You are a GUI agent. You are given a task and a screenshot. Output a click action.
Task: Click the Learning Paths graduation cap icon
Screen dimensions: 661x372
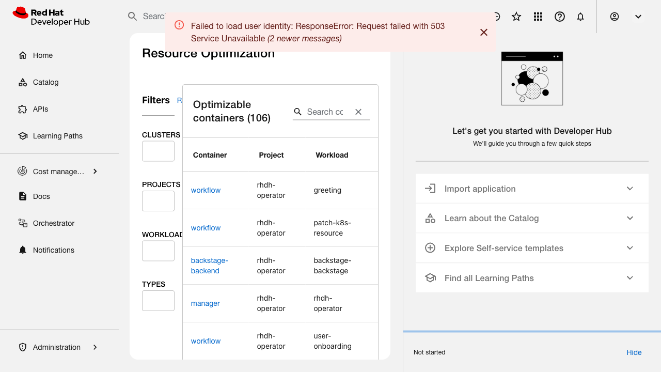[x=22, y=136]
